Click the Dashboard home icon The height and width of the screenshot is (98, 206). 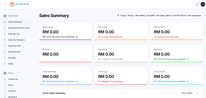pos(5,16)
